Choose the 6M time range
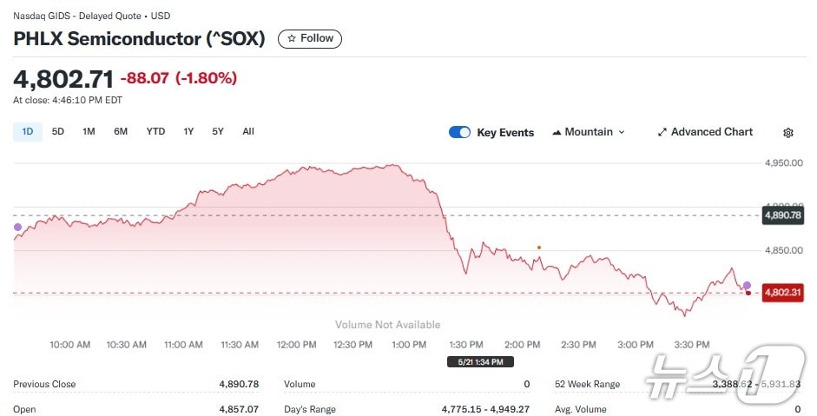 point(121,132)
